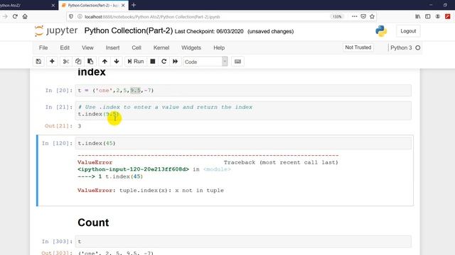This screenshot has width=455, height=255.
Task: Click the Save to Pocket icon
Action: (363, 16)
